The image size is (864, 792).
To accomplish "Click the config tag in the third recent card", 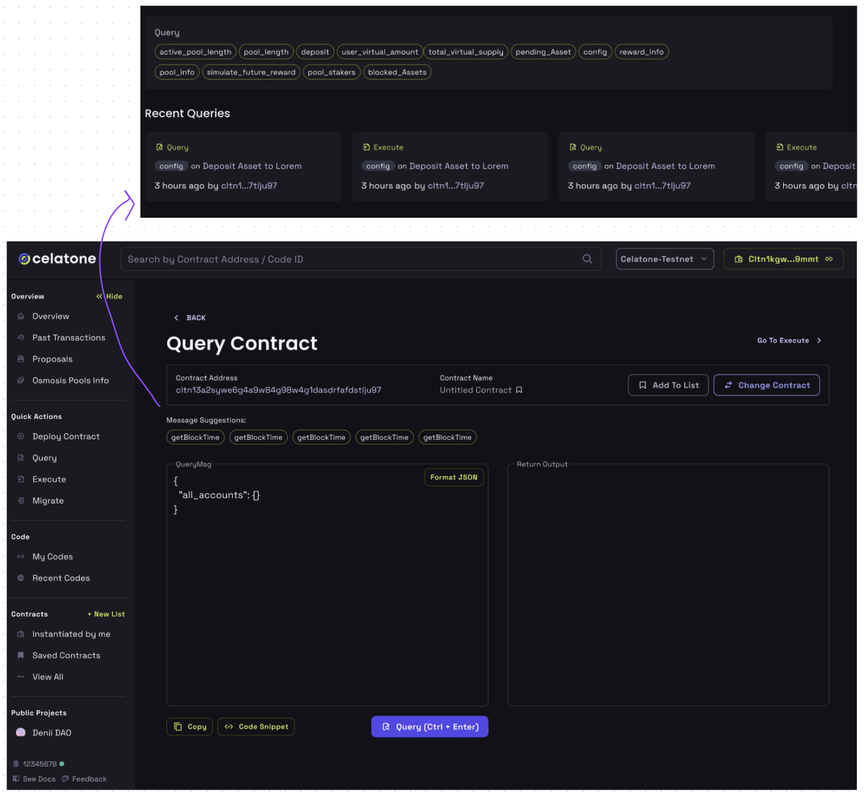I will point(585,166).
